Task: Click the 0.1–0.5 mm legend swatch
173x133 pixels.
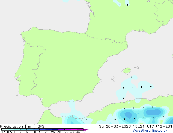Action: tap(5, 129)
